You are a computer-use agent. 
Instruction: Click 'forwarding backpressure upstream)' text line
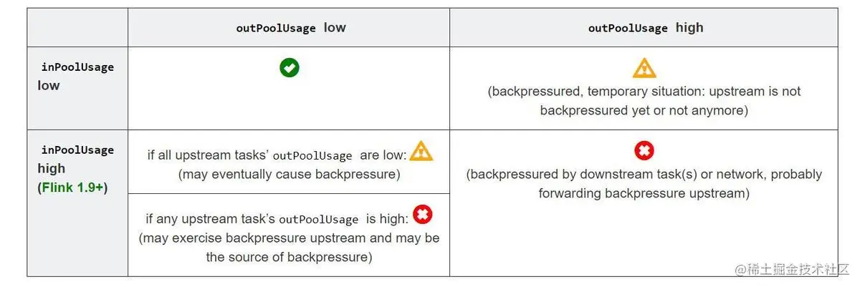[644, 193]
